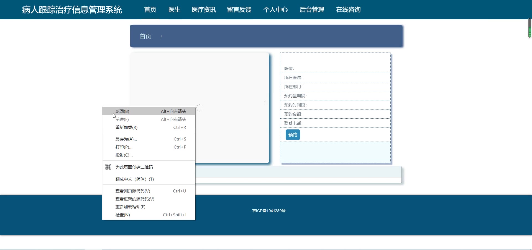532x250 pixels.
Task: Open 检查(N) developer tools entry
Action: coord(122,215)
